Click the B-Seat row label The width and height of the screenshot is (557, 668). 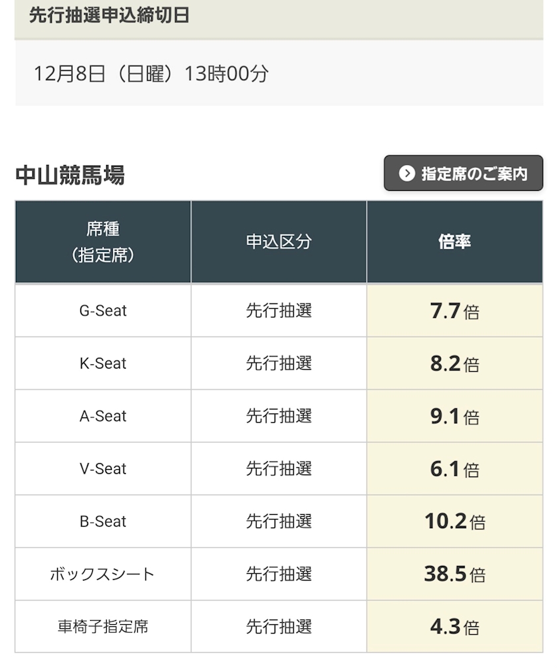(103, 522)
